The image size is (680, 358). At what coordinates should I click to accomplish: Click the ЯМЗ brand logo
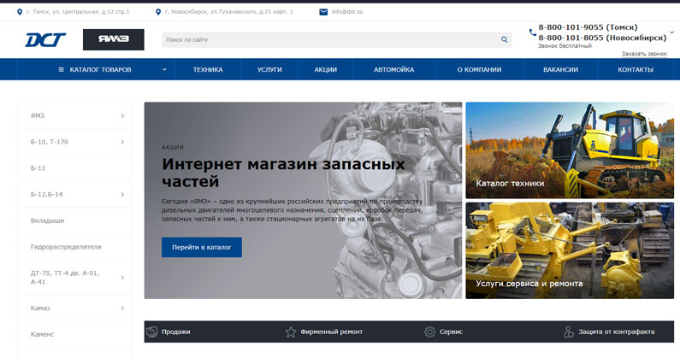pos(113,40)
